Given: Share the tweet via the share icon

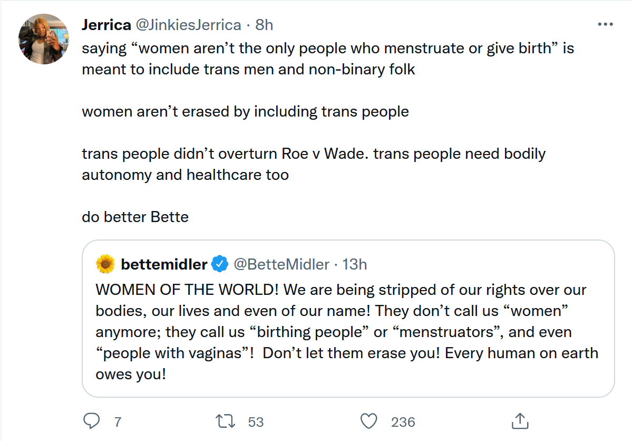Looking at the screenshot, I should coord(520,421).
